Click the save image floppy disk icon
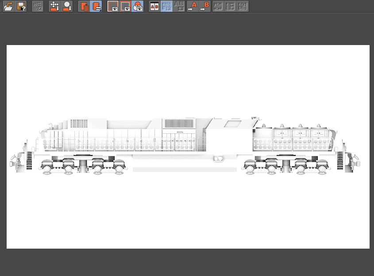Viewport: 374px width, 276px height. pos(21,6)
